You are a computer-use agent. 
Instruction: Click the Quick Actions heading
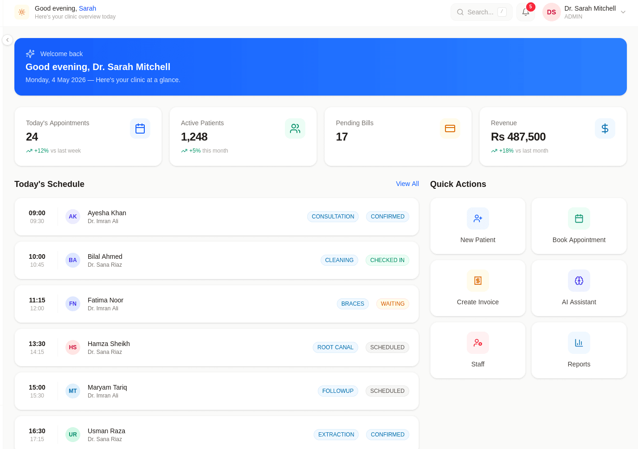click(x=458, y=184)
